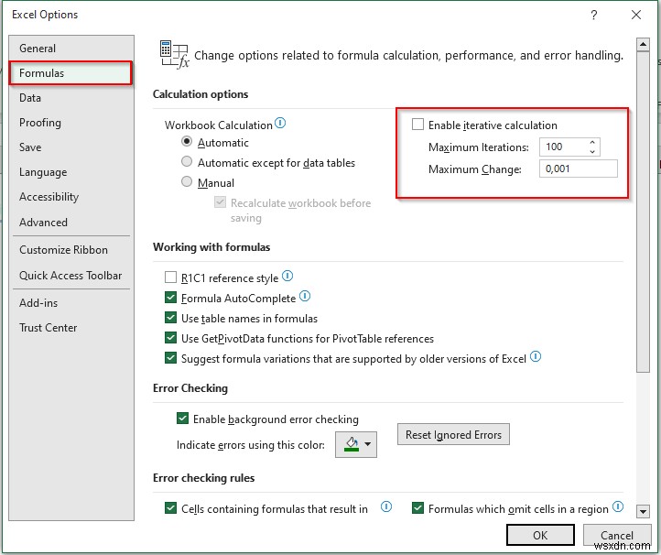The height and width of the screenshot is (555, 661).
Task: Select Automatic workbook calculation
Action: (187, 142)
